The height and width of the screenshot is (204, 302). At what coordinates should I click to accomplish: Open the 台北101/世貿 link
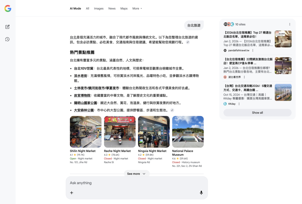(x=83, y=68)
